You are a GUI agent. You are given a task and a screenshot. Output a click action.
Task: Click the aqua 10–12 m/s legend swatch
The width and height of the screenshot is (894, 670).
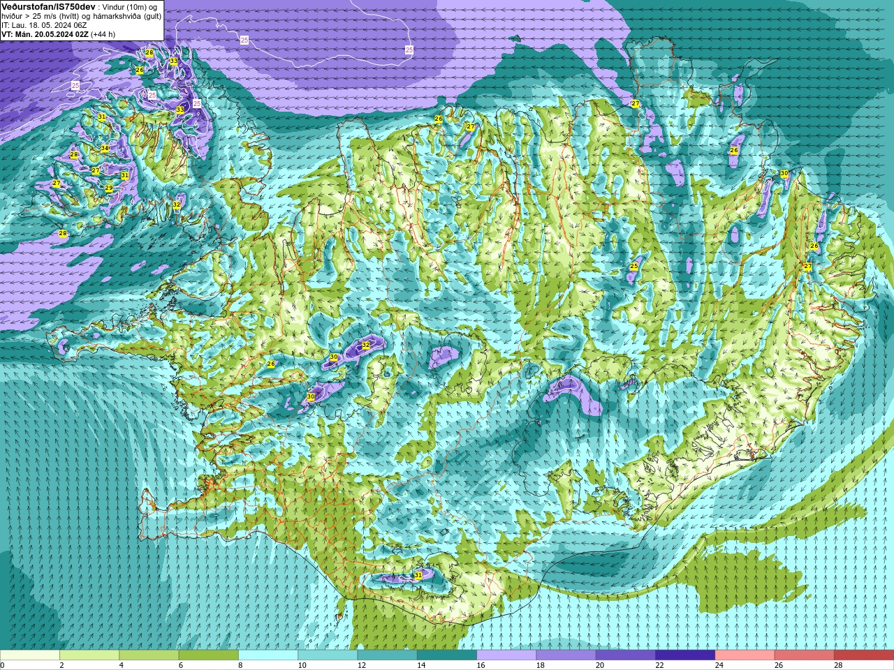pos(328,655)
